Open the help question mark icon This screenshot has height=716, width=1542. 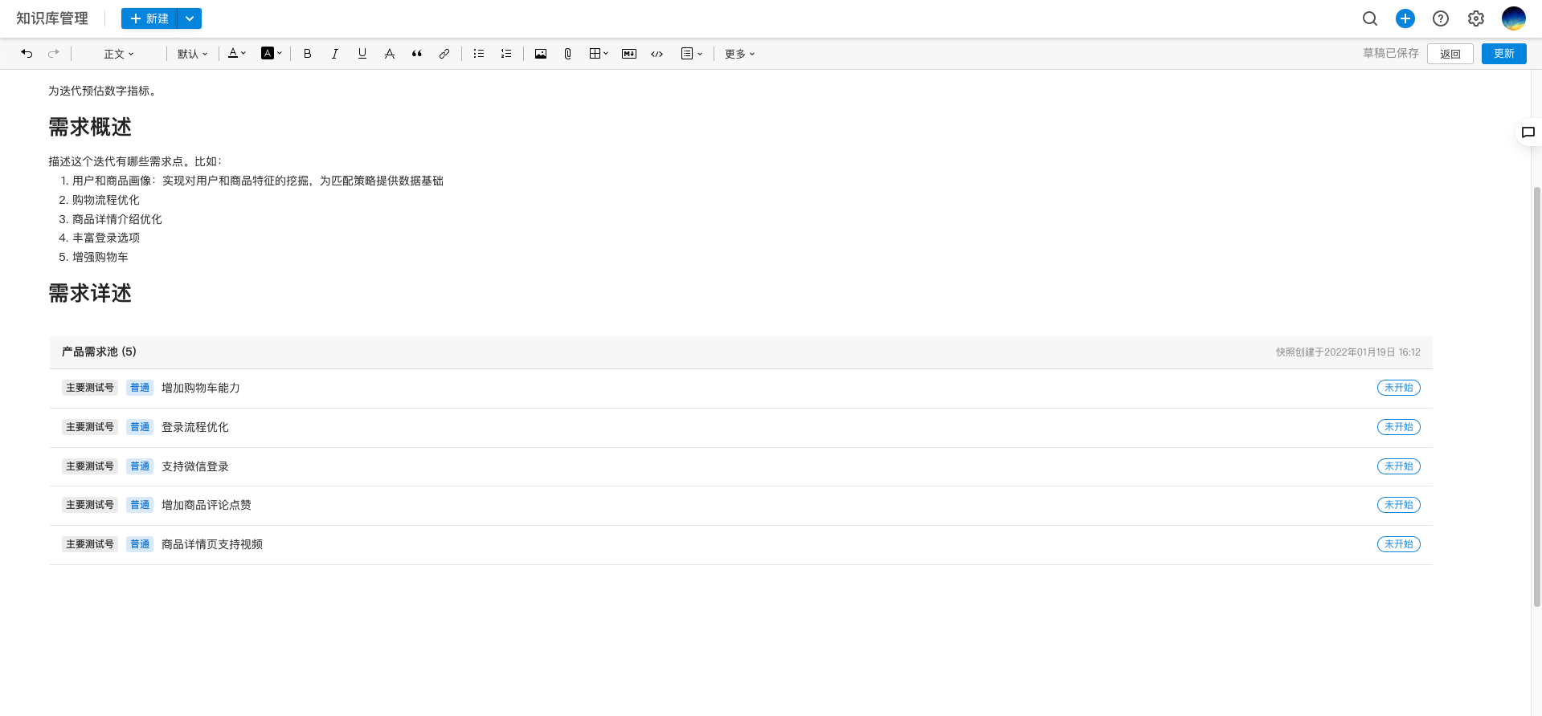tap(1441, 18)
